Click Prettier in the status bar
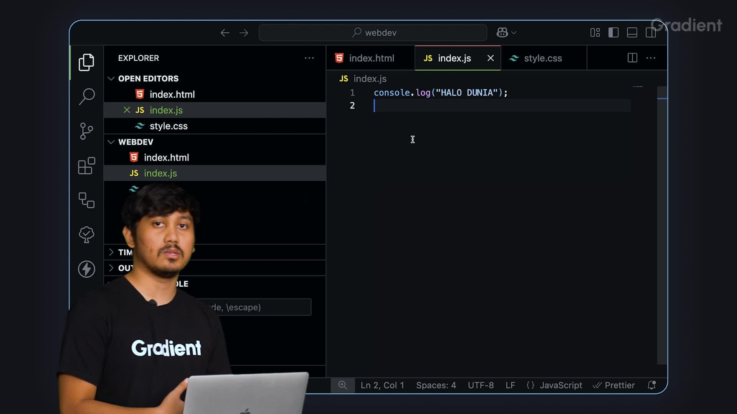Image resolution: width=737 pixels, height=414 pixels. click(x=614, y=385)
